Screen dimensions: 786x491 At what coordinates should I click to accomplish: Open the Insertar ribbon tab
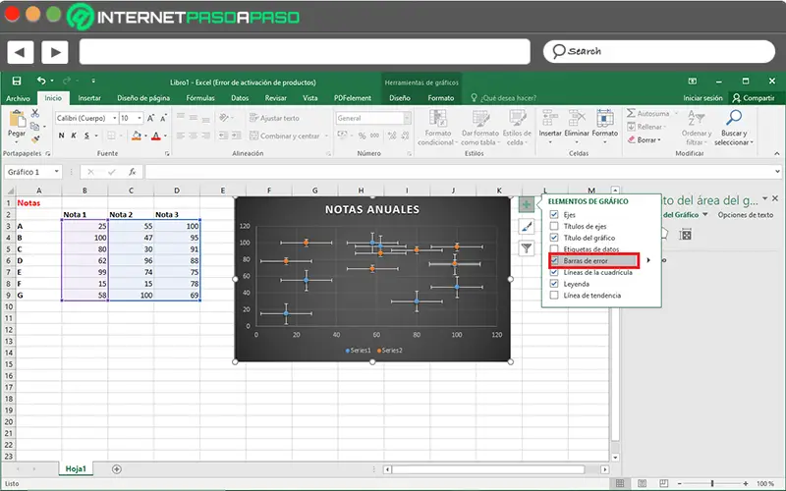[x=89, y=98]
